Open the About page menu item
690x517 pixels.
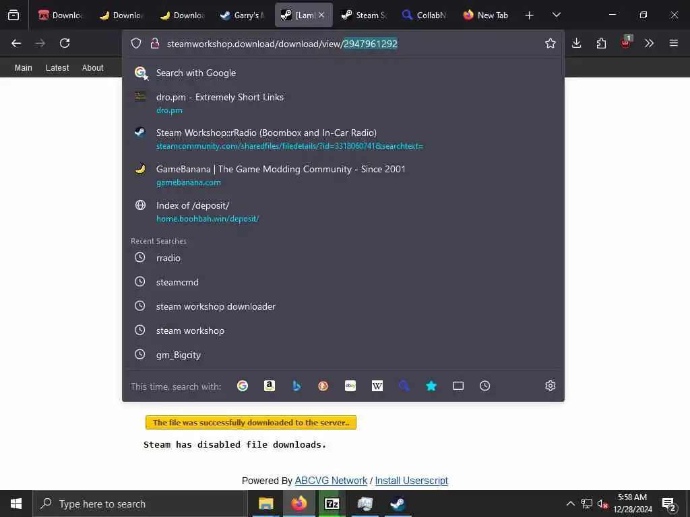(x=92, y=68)
